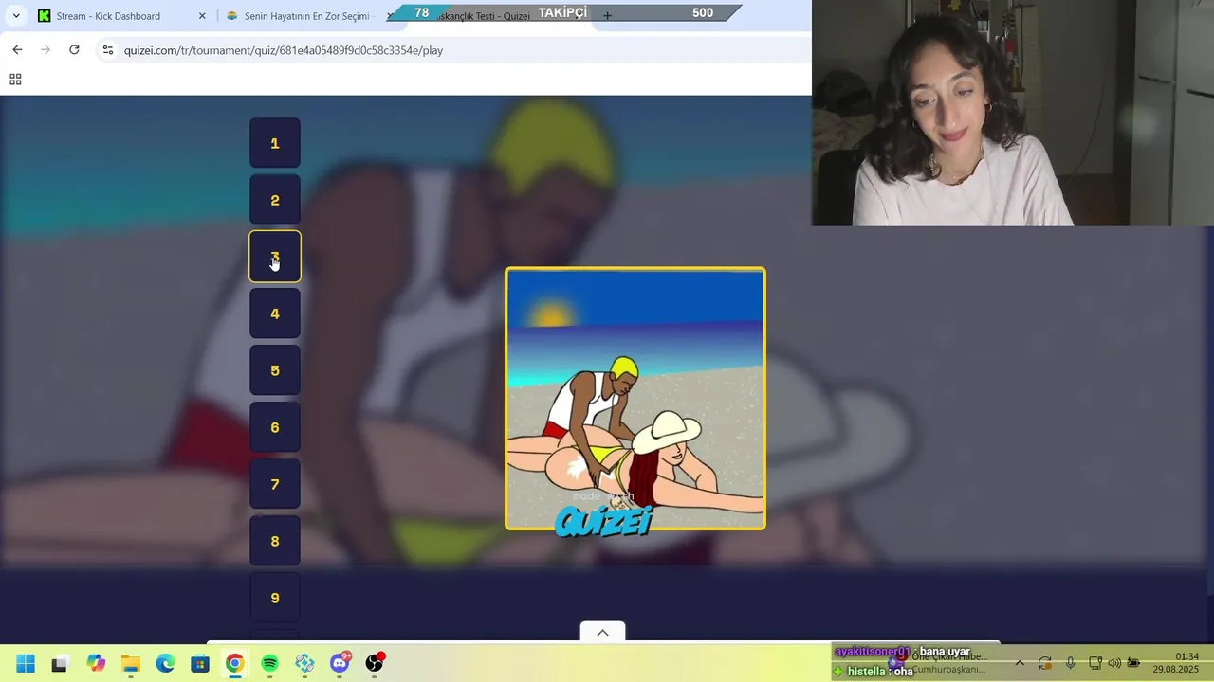Click the microphone tray icon
The width and height of the screenshot is (1214, 682).
1070,663
